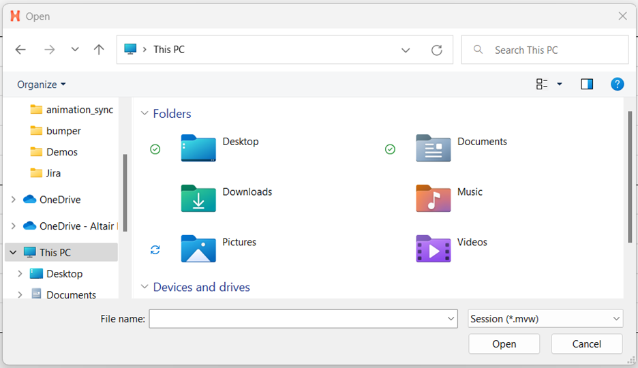Expand the OneDrive tree node
The image size is (638, 368).
pos(14,200)
